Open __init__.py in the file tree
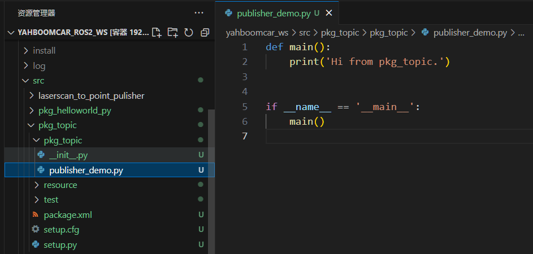The width and height of the screenshot is (533, 254). 68,155
